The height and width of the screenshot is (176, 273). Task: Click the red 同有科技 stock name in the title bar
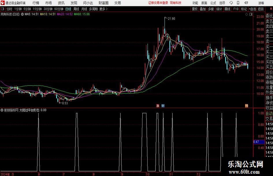(x=176, y=3)
